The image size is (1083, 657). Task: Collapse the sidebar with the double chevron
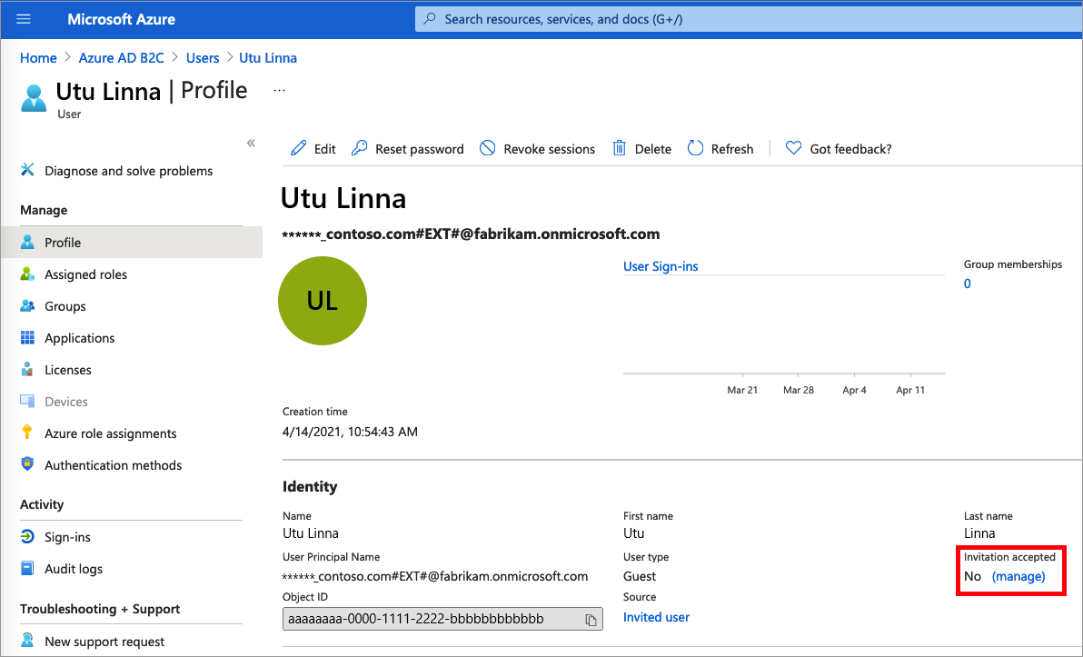click(252, 143)
